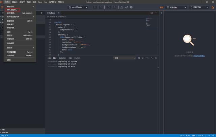Collapse the bottom output panel with chevron
This screenshot has width=216, height=137.
tap(152, 58)
